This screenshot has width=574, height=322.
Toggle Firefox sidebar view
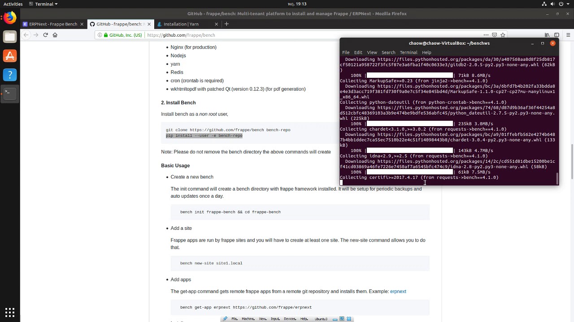pos(557,35)
